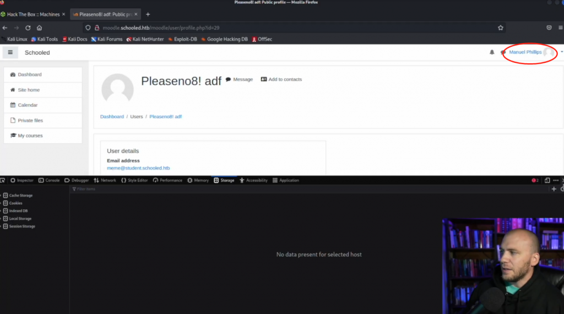Image resolution: width=564 pixels, height=314 pixels.
Task: Click the meme@student.schooled.htb email link
Action: pyautogui.click(x=138, y=168)
